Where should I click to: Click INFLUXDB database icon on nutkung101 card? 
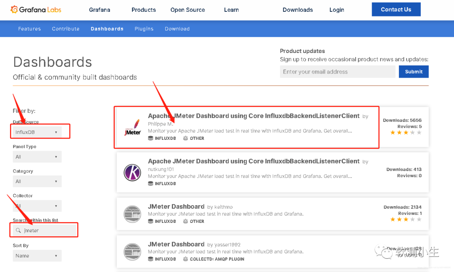150,183
